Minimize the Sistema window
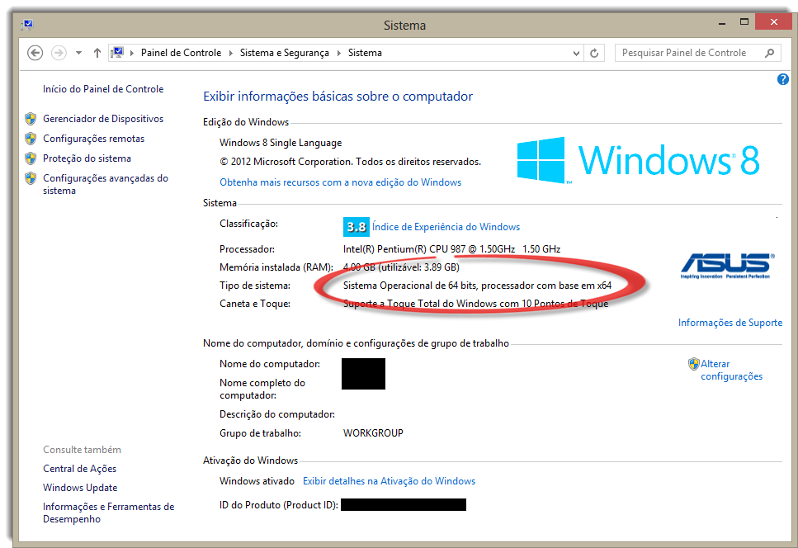This screenshot has height=548, width=798. 721,23
